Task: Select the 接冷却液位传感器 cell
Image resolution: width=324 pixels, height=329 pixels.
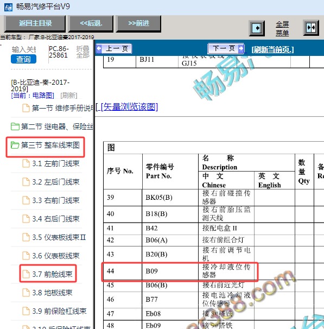Action: [226, 271]
